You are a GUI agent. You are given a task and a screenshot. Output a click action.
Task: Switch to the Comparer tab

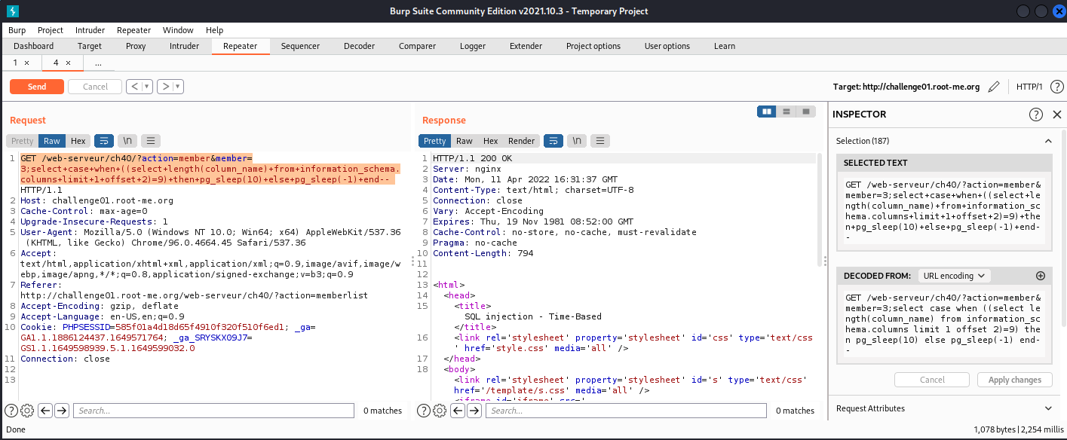417,46
